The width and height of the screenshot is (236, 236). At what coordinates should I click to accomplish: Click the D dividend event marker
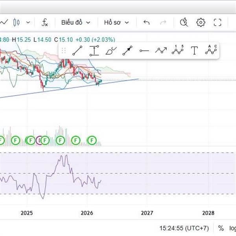click(39, 140)
